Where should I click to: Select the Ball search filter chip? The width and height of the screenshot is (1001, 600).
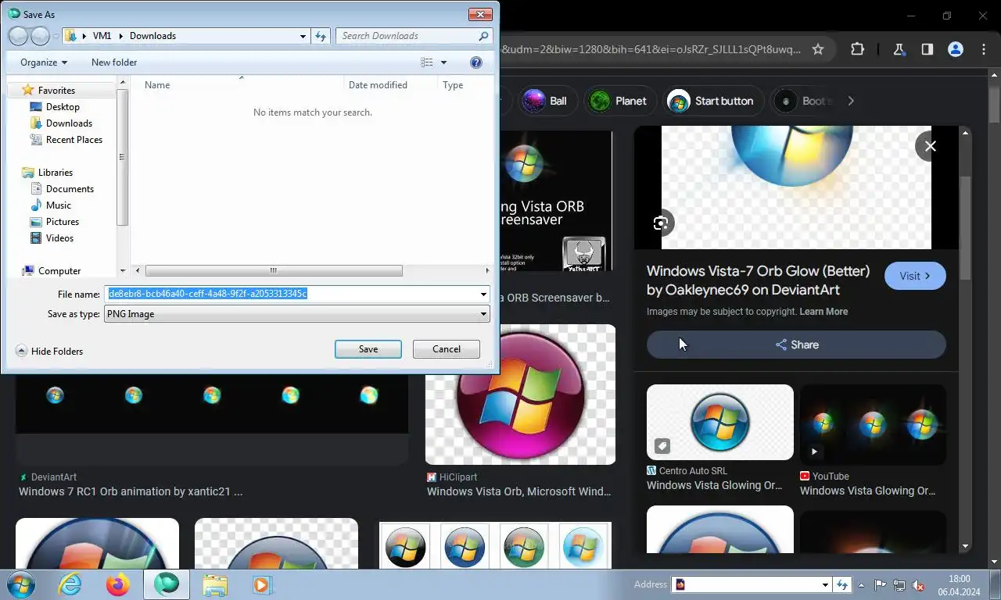tap(547, 101)
